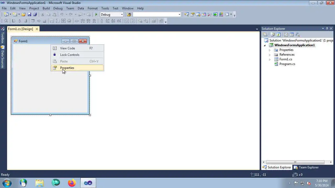Click the New Project toolbar icon
The width and height of the screenshot is (335, 188).
click(6, 15)
